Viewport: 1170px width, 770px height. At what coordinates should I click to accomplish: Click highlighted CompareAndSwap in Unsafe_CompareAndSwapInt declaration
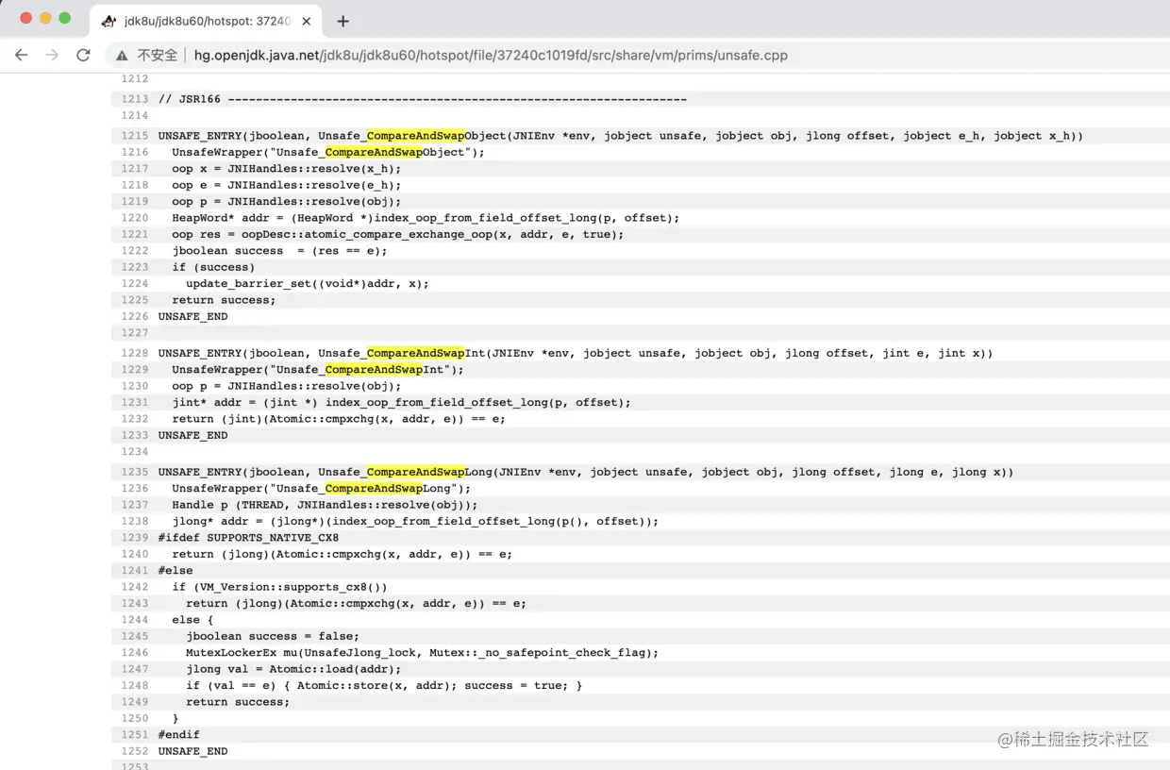pos(415,353)
